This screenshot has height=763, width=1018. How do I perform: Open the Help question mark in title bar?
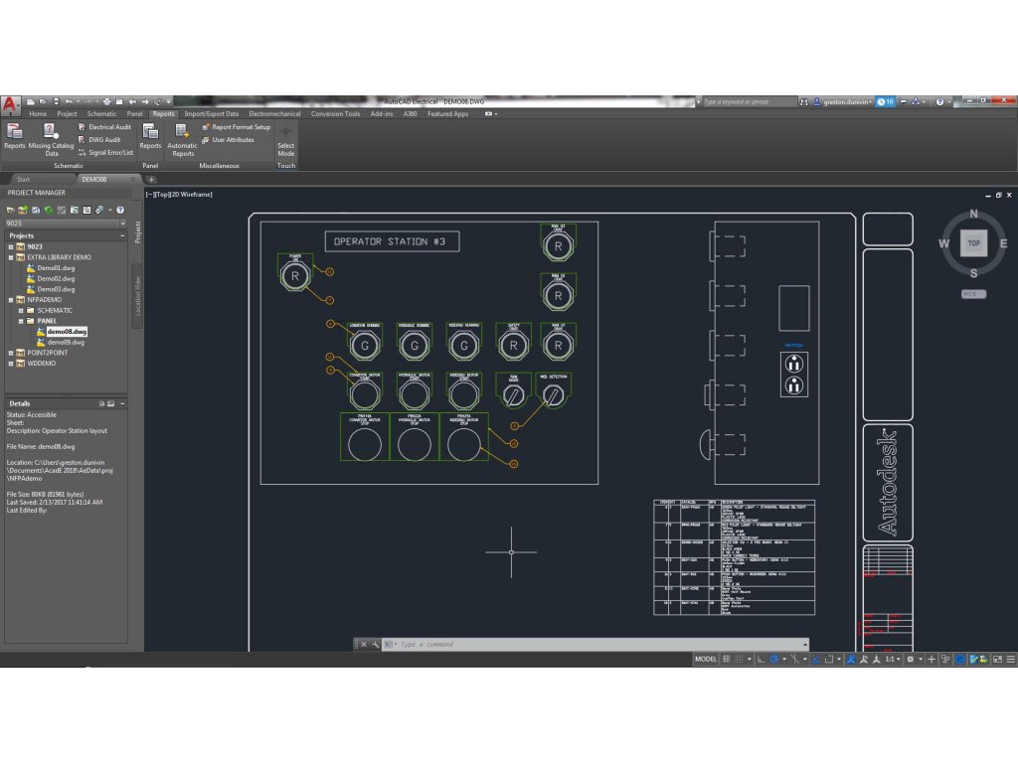pyautogui.click(x=939, y=102)
